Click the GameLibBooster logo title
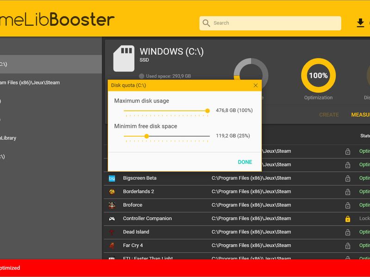370x277 pixels. [x=57, y=19]
